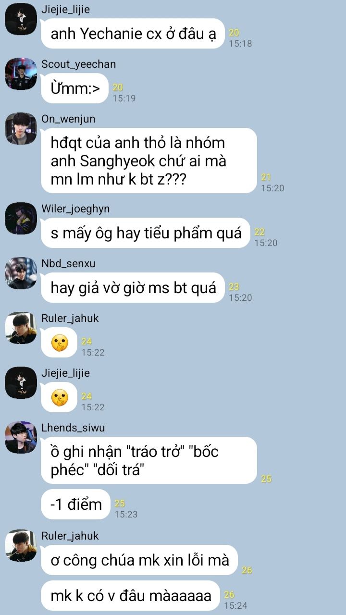Select the shushing emoji sent by Ruler_jahuk
The height and width of the screenshot is (615, 346).
coord(59,343)
